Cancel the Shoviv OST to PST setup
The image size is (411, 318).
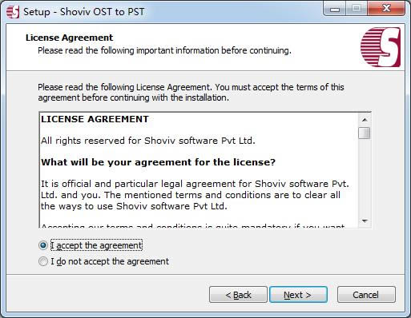coord(366,295)
